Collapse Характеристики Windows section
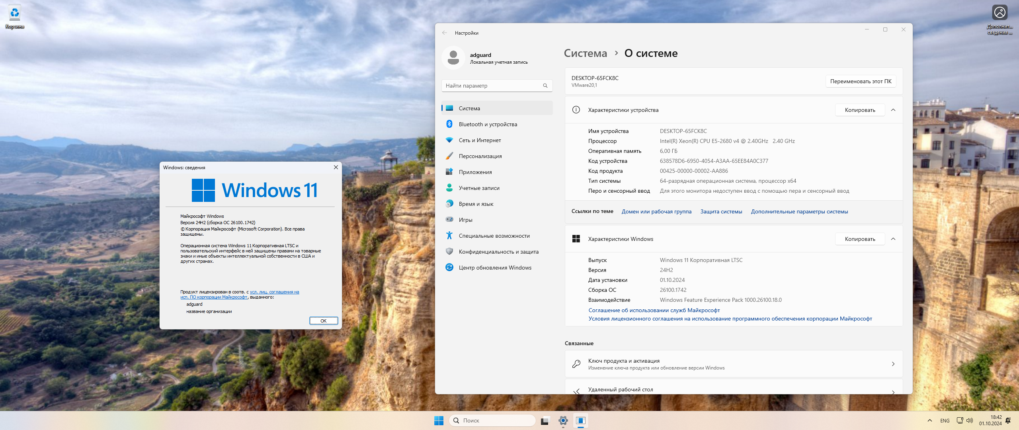Viewport: 1019px width, 430px height. (x=893, y=239)
